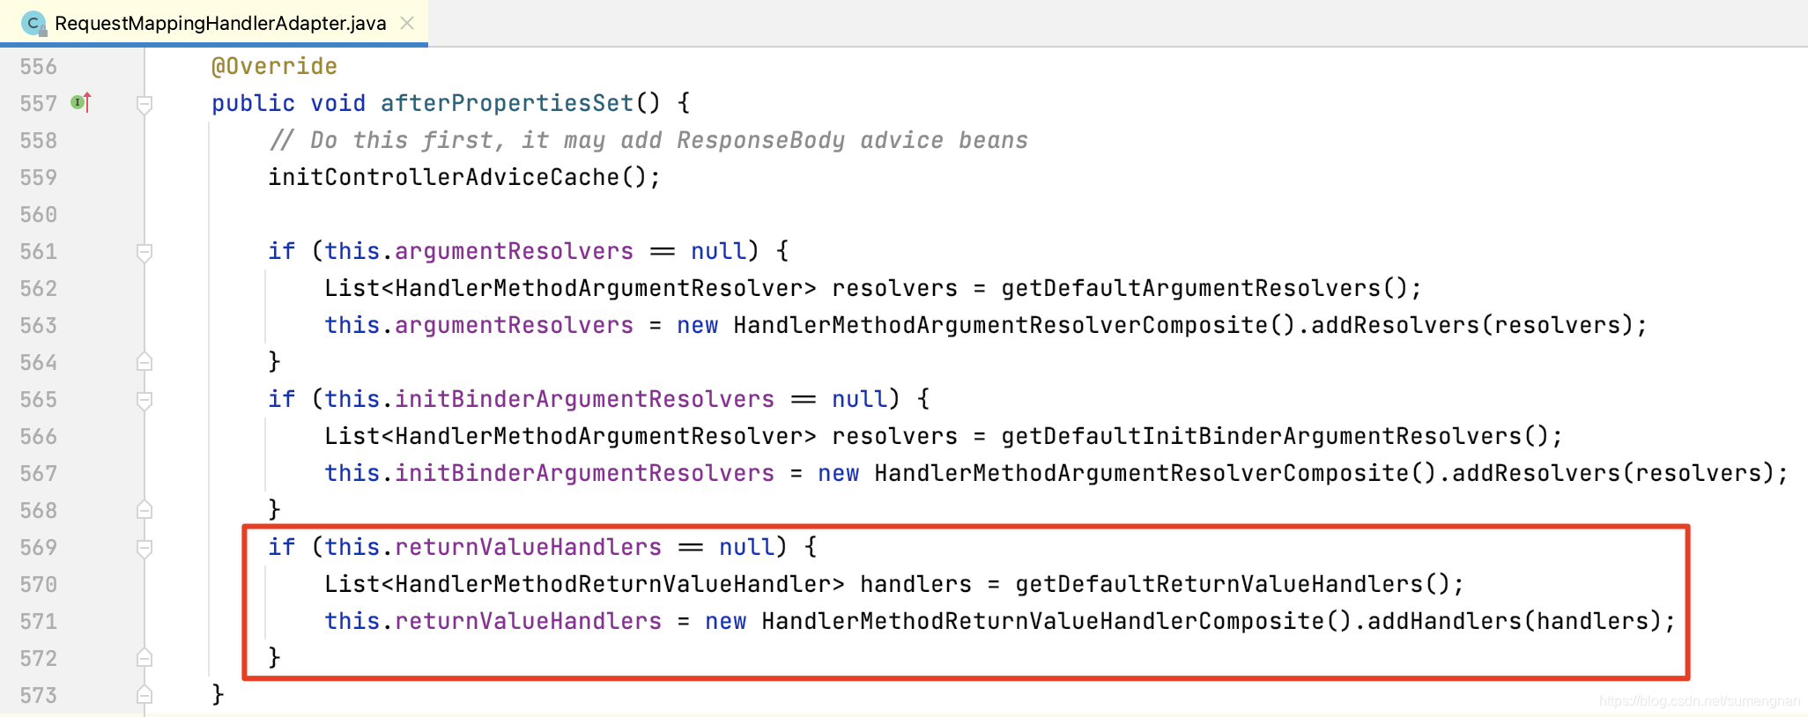Click the @Override annotation
This screenshot has height=717, width=1808.
(274, 67)
